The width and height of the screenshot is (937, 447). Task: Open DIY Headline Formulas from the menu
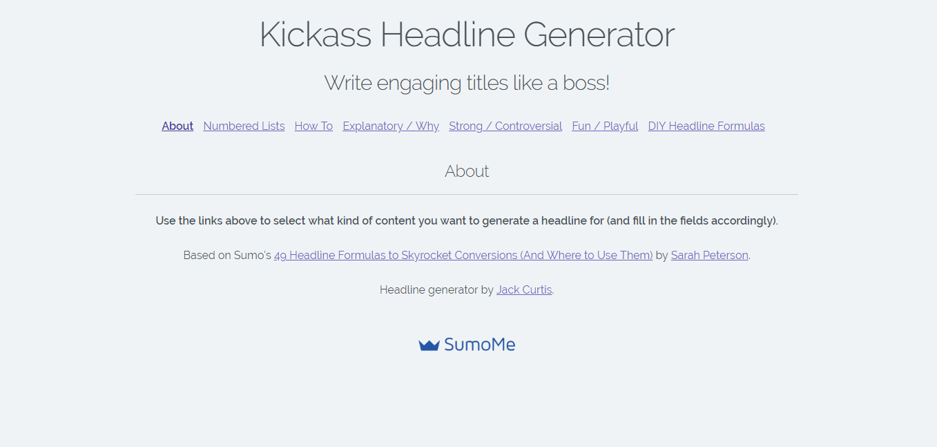(706, 126)
